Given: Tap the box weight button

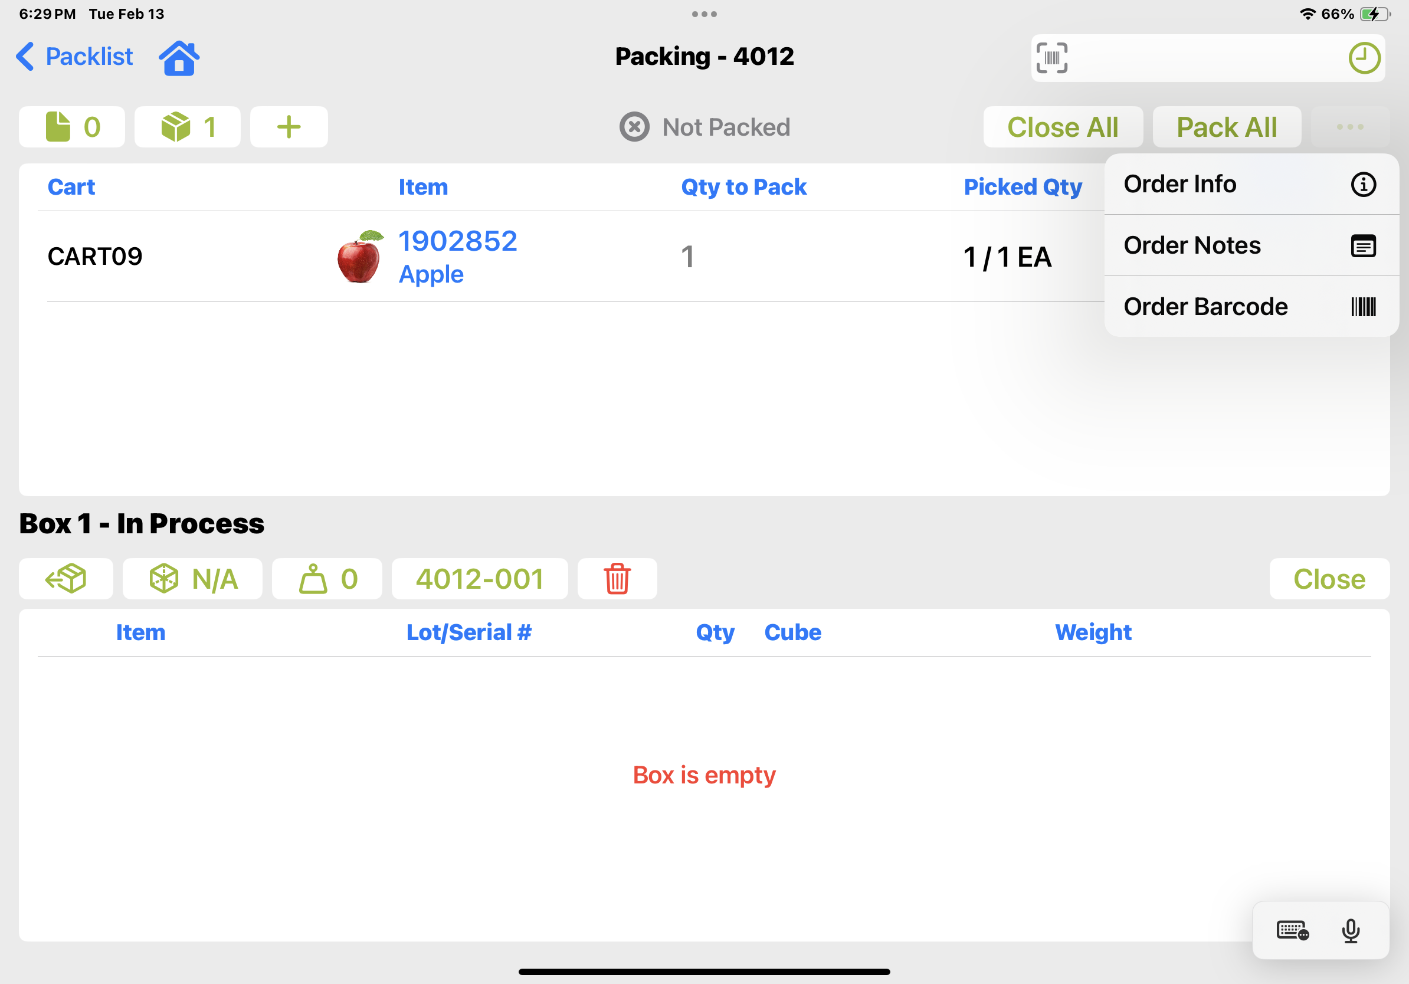Looking at the screenshot, I should [x=326, y=579].
